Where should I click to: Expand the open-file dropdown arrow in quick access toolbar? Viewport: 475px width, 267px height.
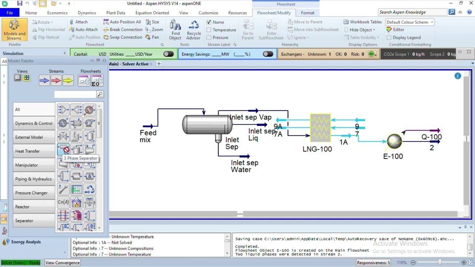[60, 3]
